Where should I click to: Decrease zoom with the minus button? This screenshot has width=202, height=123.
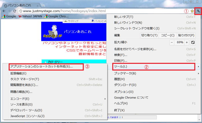tap(172, 42)
